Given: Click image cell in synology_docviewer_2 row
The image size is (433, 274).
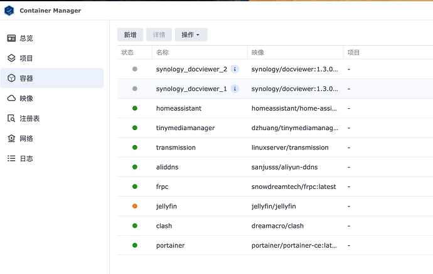Looking at the screenshot, I should [294, 69].
